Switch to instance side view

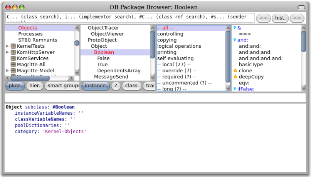[95, 86]
